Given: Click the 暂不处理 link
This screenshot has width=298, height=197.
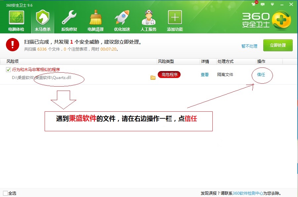Looking at the screenshot, I should coord(249,46).
